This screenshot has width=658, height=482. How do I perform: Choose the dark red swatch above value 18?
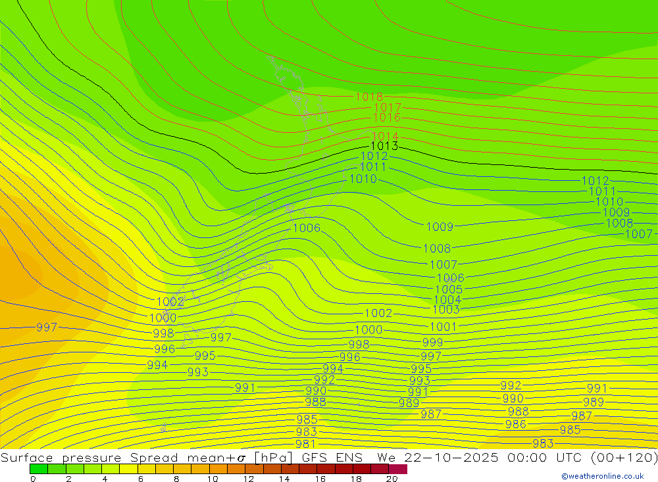362,469
